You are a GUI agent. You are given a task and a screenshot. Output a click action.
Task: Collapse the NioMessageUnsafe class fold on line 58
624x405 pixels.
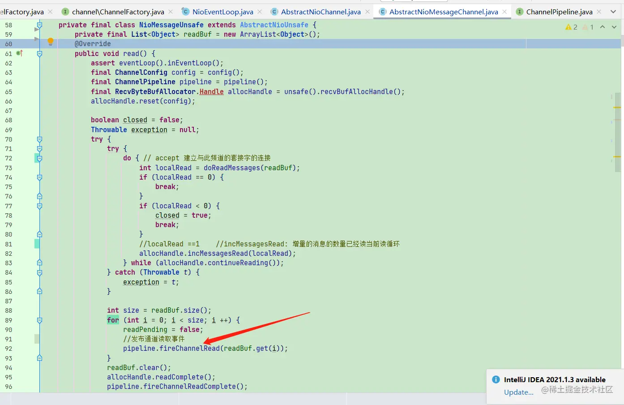(x=39, y=25)
